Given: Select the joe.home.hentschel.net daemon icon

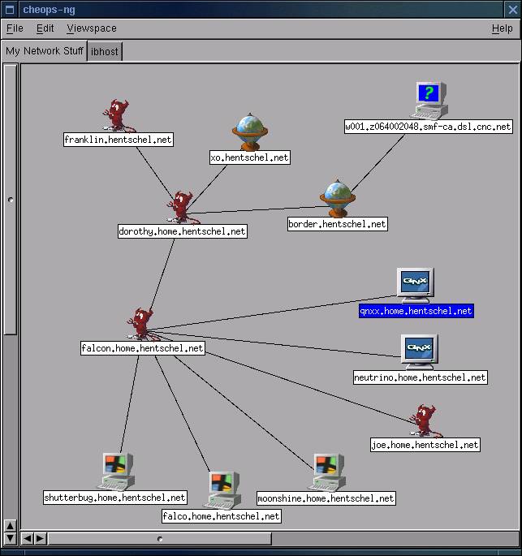Looking at the screenshot, I should click(x=425, y=420).
